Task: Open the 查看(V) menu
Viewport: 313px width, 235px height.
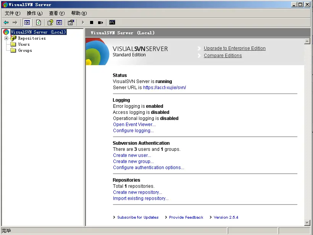Action: pos(57,13)
